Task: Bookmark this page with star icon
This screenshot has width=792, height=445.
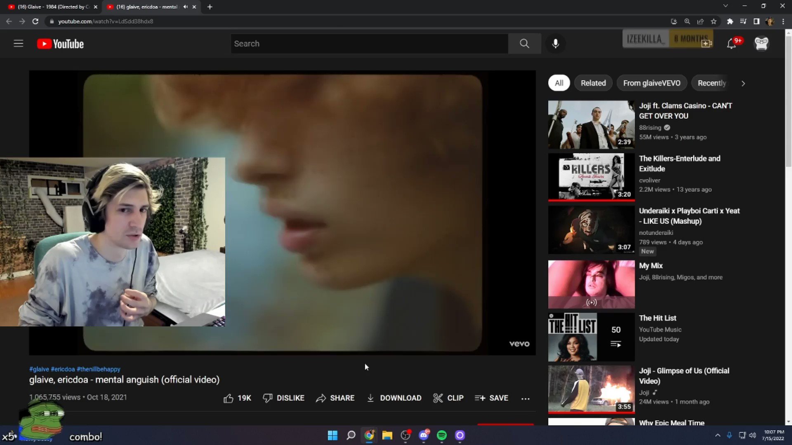Action: [x=714, y=21]
